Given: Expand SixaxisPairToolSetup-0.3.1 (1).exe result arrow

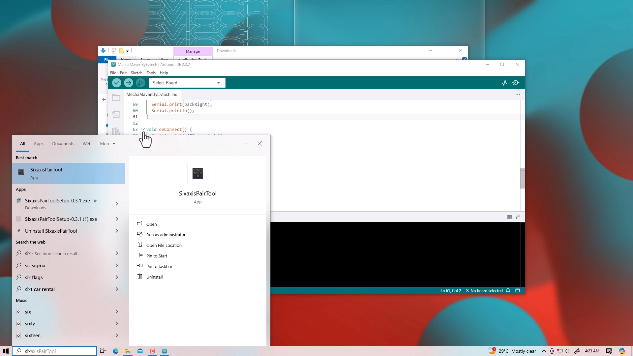Looking at the screenshot, I should tap(117, 219).
